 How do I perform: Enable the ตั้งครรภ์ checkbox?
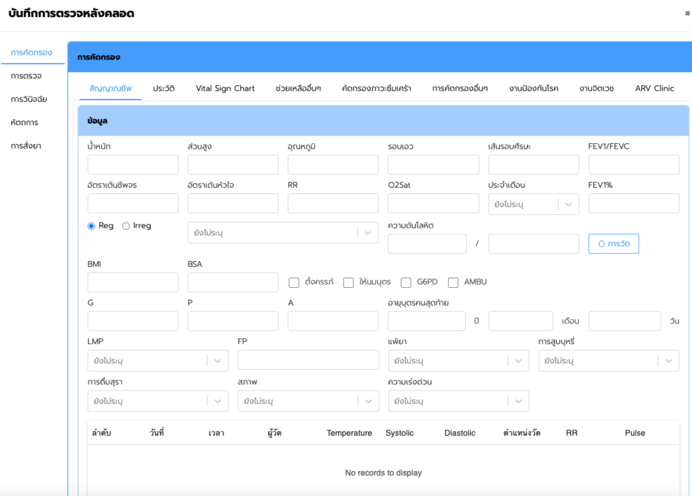click(x=294, y=282)
